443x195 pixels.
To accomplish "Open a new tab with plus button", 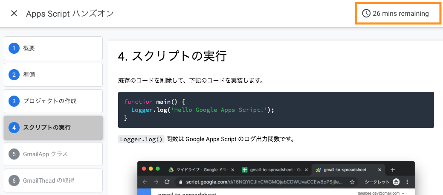I will [392, 170].
